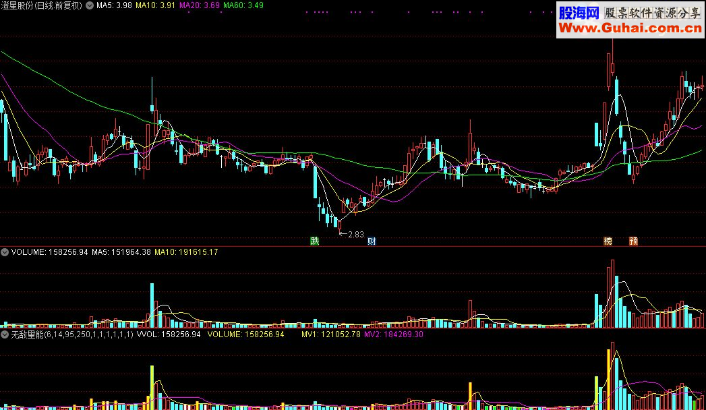Click the volume MA5: 151964.38 label
706x410 pixels.
click(x=121, y=252)
